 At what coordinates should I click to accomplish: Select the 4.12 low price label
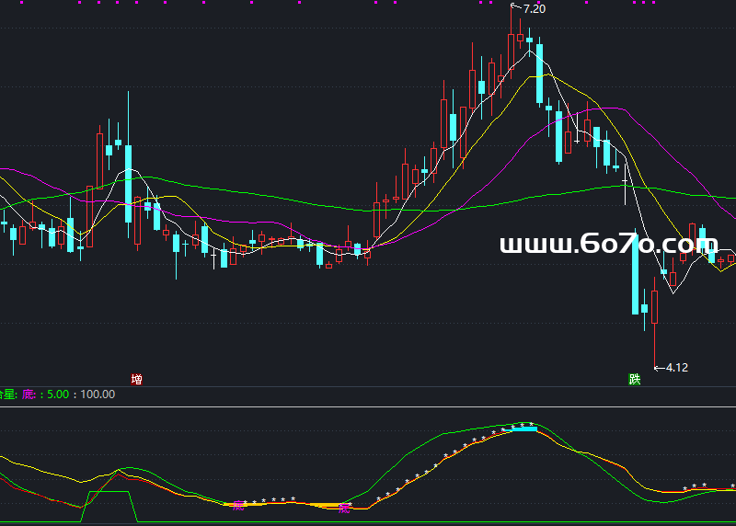point(676,368)
